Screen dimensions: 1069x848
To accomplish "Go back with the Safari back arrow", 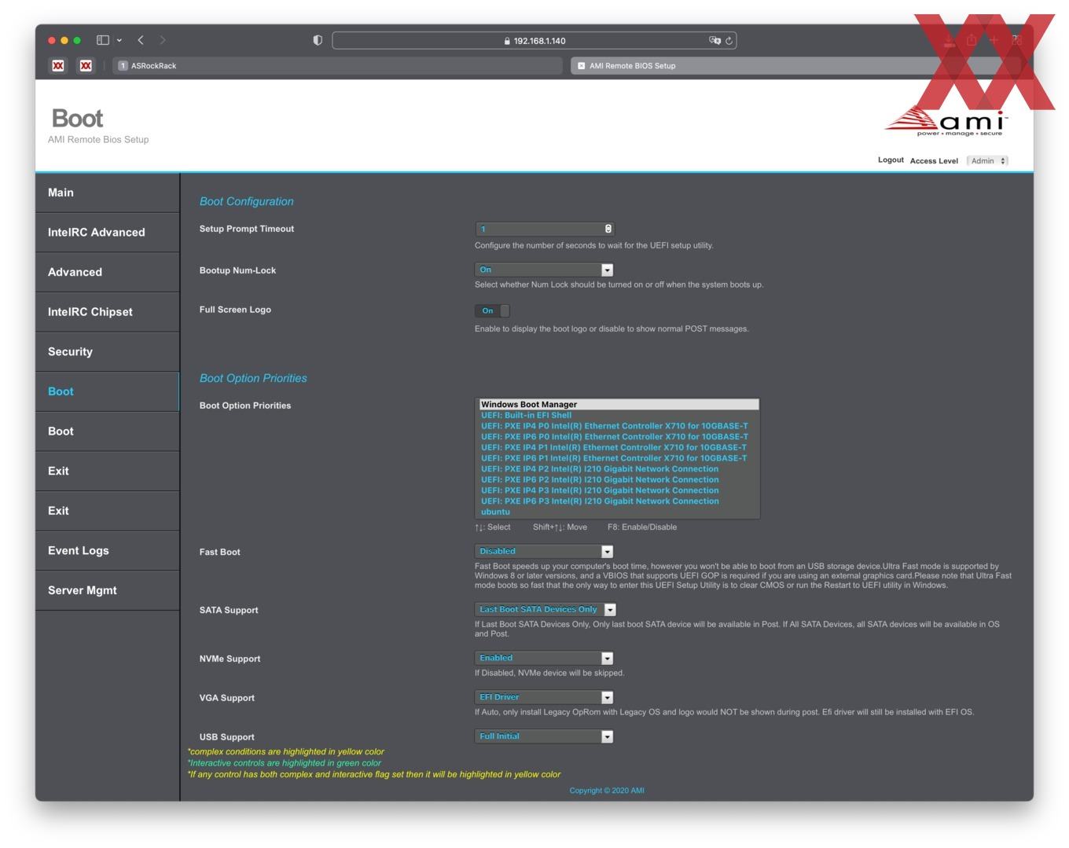I will pos(141,40).
